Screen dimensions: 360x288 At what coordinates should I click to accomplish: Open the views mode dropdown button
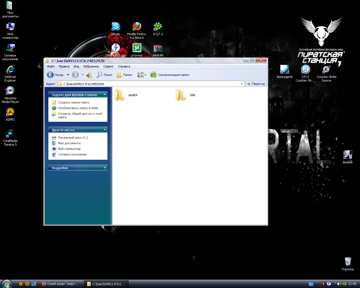141,75
